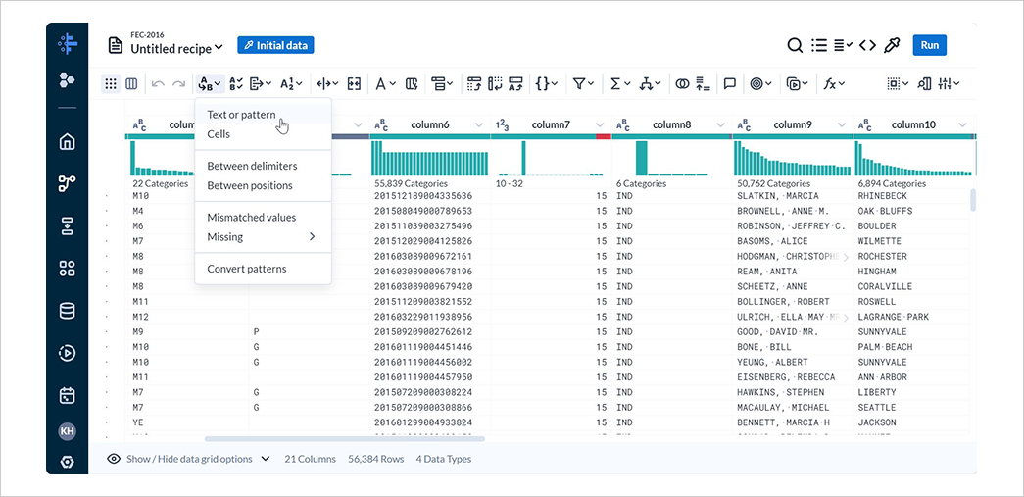Open the schedules calendar sidebar icon
Viewport: 1024px width, 497px height.
[x=67, y=395]
